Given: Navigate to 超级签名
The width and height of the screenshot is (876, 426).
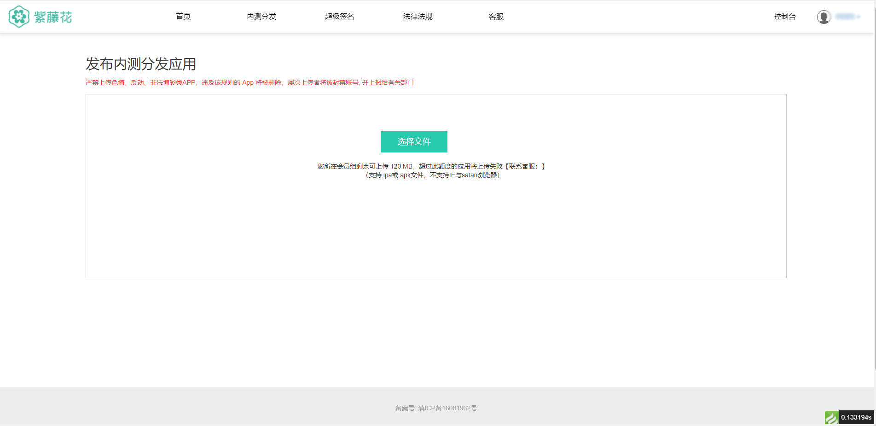Looking at the screenshot, I should point(339,16).
